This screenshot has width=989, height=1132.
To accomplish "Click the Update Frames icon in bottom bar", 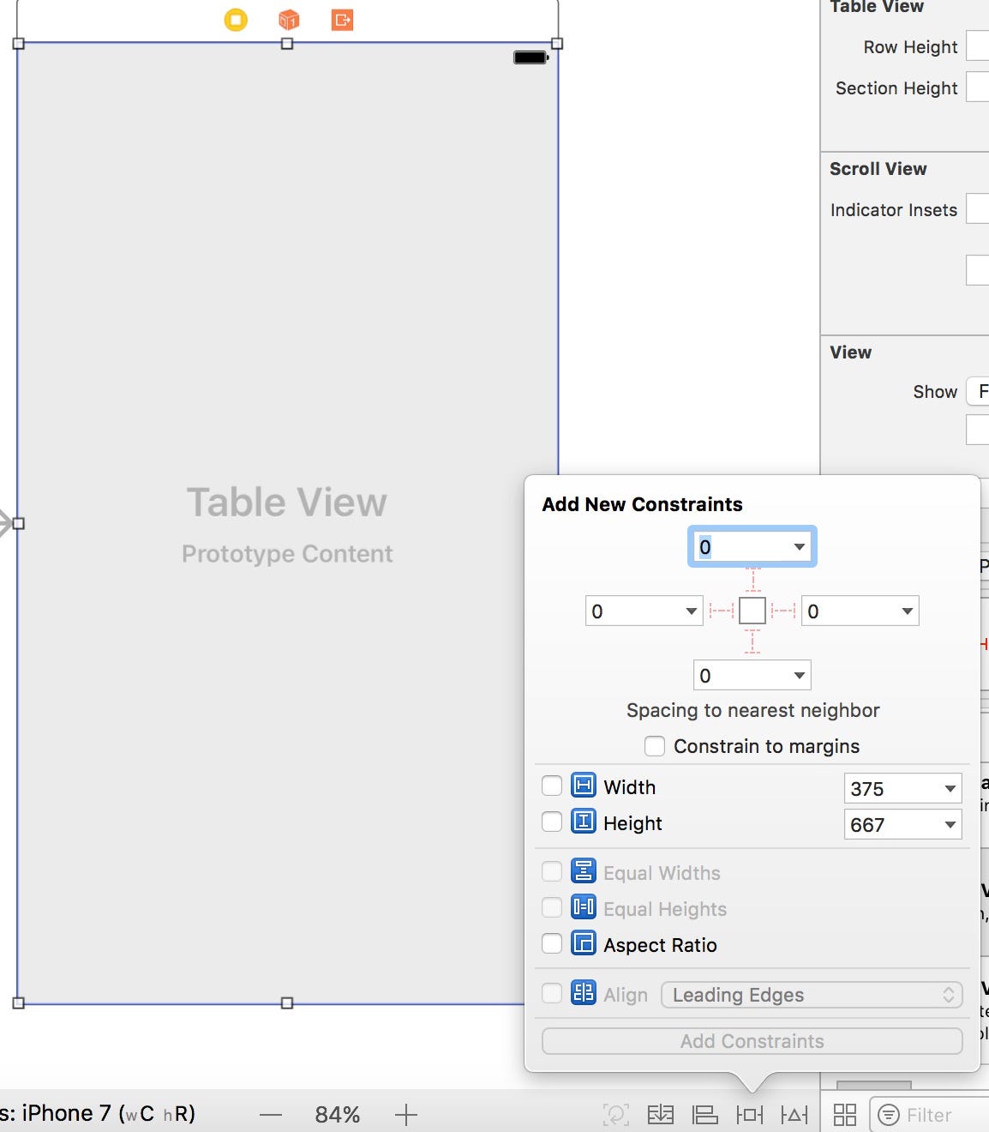I will (x=615, y=1115).
